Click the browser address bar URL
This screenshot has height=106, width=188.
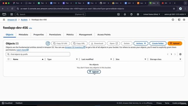(x=72, y=9)
